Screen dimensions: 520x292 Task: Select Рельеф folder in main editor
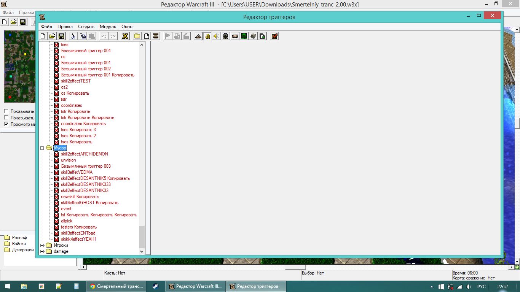click(x=19, y=238)
